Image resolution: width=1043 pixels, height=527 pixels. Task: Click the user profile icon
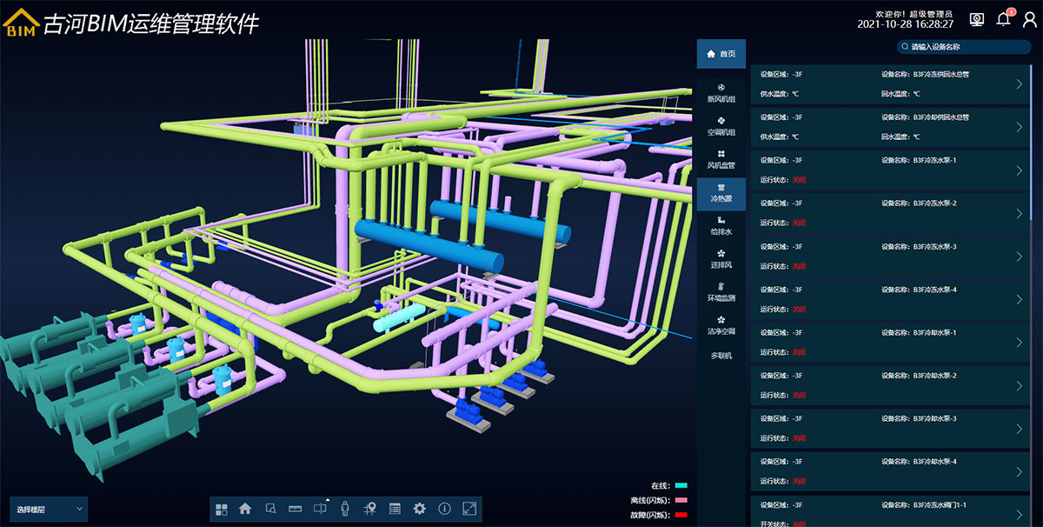click(1029, 20)
